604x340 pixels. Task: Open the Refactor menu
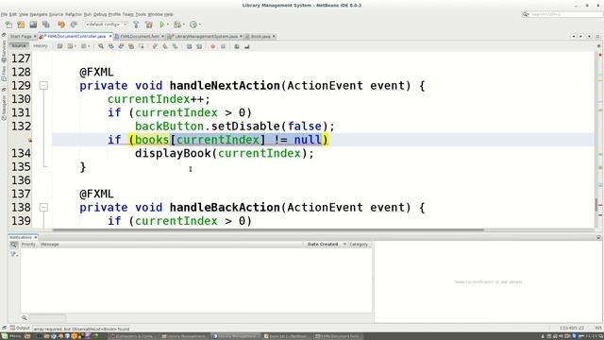pos(74,14)
